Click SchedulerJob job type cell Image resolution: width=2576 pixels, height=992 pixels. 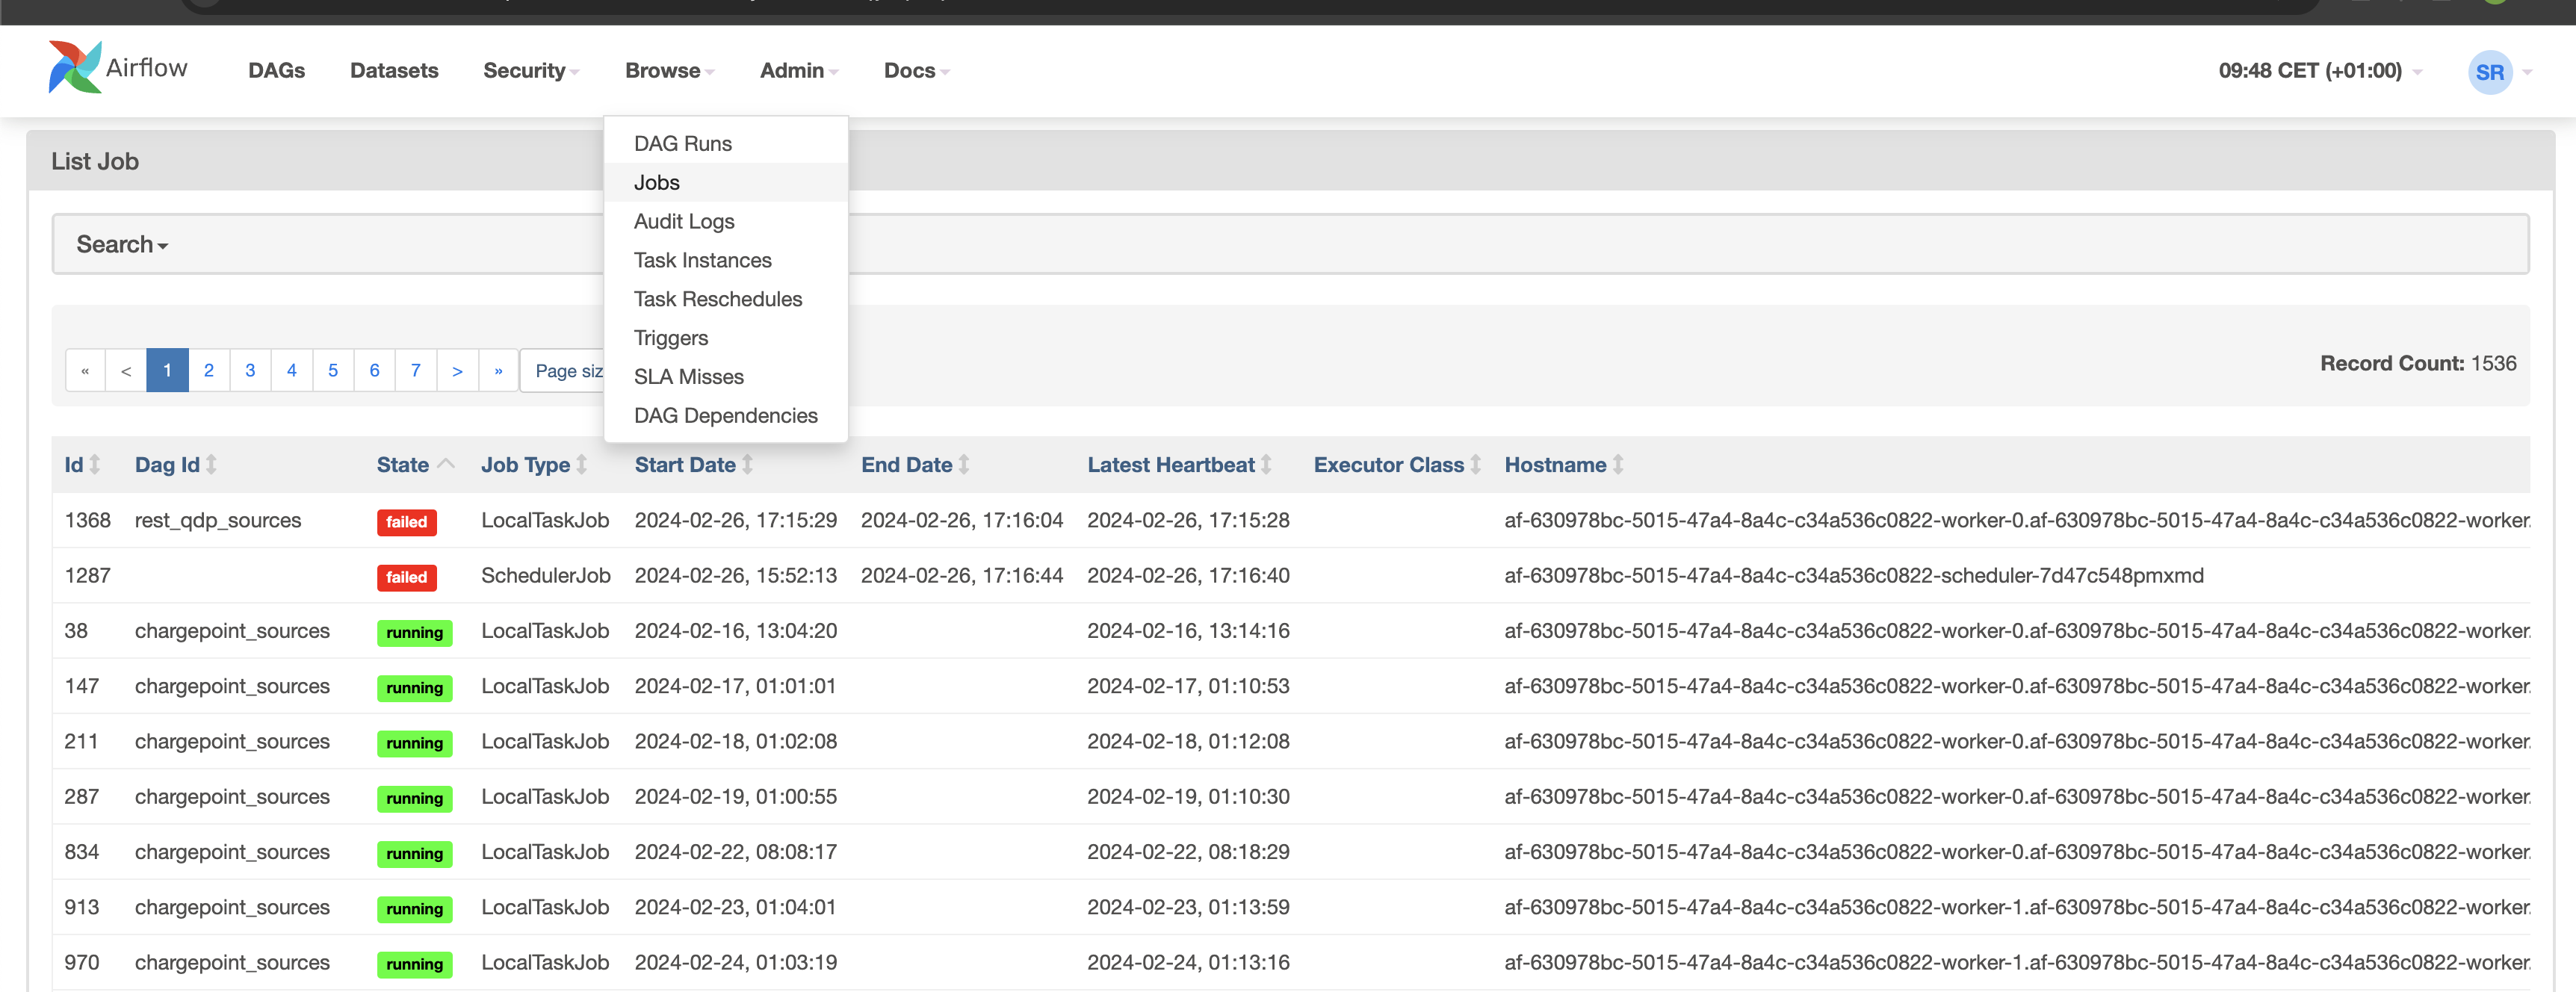coord(545,576)
